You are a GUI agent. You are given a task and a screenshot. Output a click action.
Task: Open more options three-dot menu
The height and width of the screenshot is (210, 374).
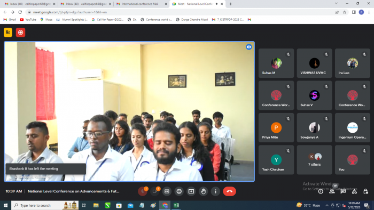[215, 191]
